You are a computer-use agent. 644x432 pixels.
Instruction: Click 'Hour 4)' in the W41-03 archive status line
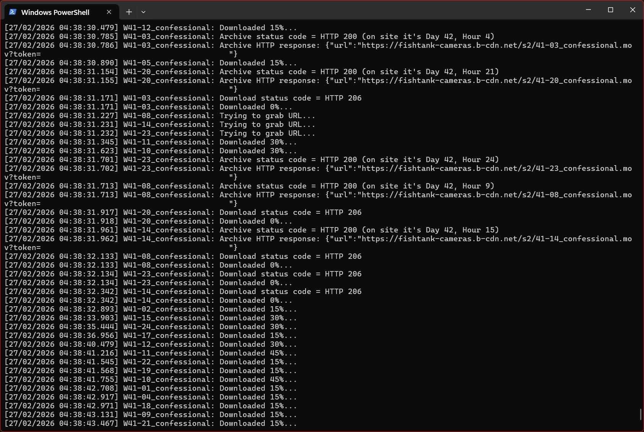[478, 37]
